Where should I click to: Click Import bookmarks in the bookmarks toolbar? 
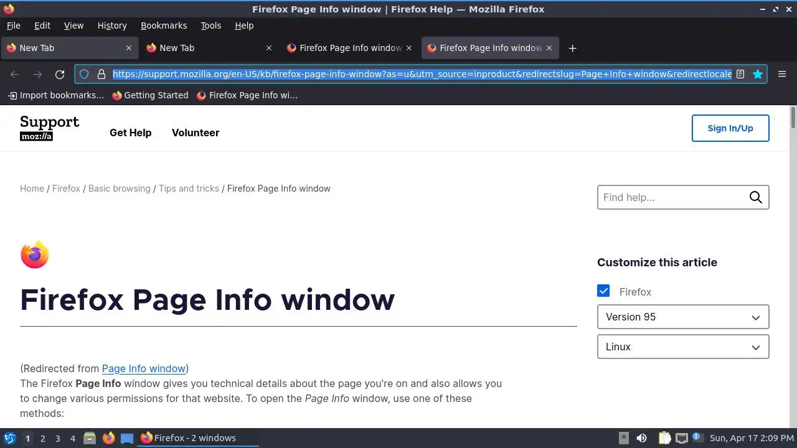(56, 95)
